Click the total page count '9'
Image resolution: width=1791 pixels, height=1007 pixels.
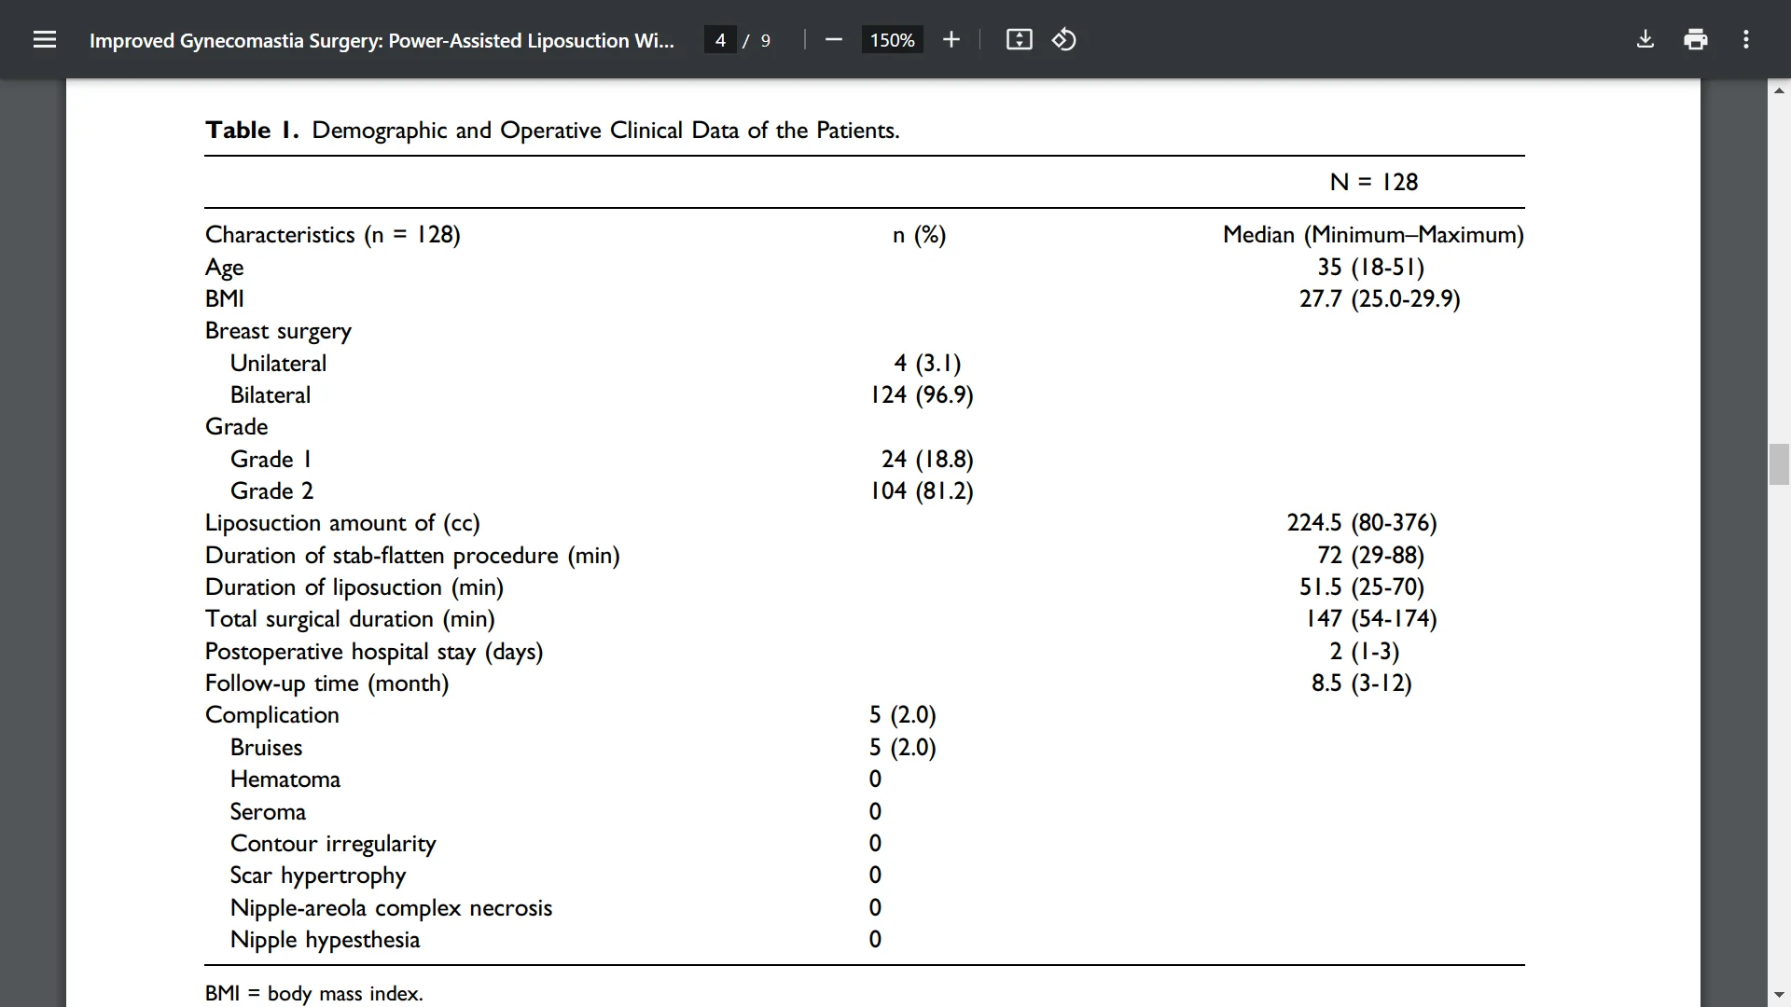pyautogui.click(x=766, y=40)
